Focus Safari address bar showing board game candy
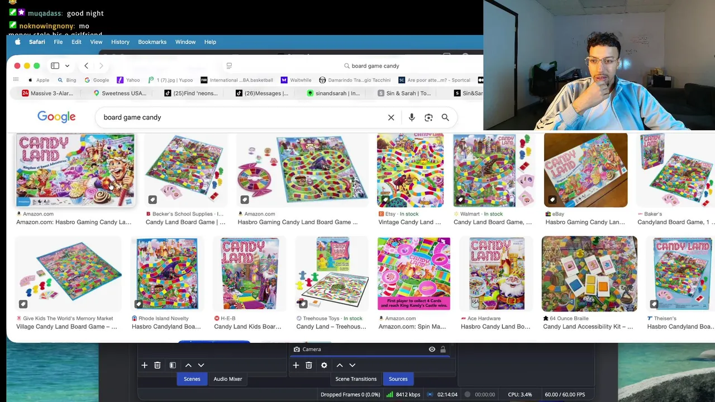The width and height of the screenshot is (715, 402). pos(371,66)
